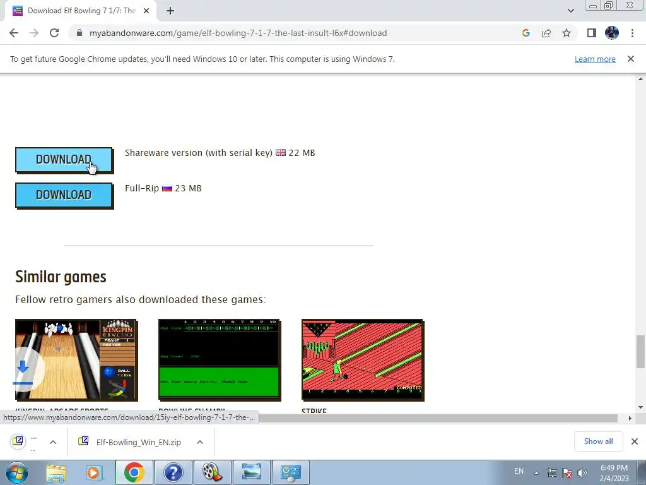646x485 pixels.
Task: Switch to Chrome in taskbar
Action: point(134,472)
